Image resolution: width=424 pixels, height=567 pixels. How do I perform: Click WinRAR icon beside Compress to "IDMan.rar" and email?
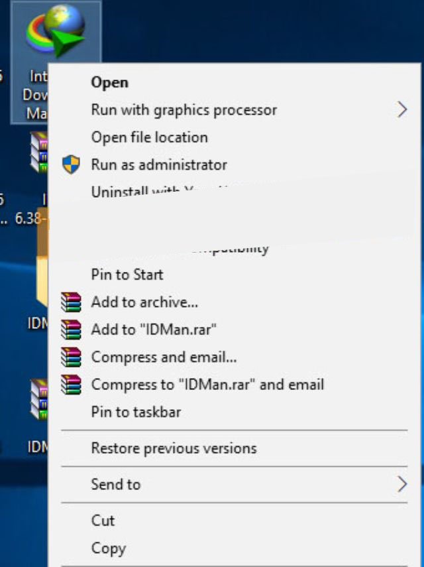(71, 385)
